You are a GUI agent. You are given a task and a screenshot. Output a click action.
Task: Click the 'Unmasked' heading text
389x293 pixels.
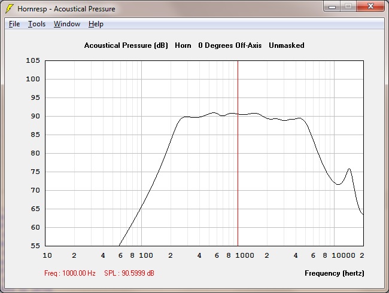pos(287,45)
